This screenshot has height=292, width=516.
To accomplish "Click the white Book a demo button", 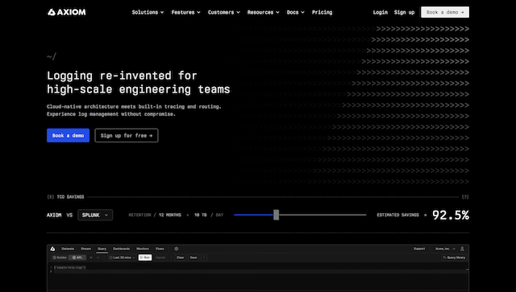I will point(445,12).
